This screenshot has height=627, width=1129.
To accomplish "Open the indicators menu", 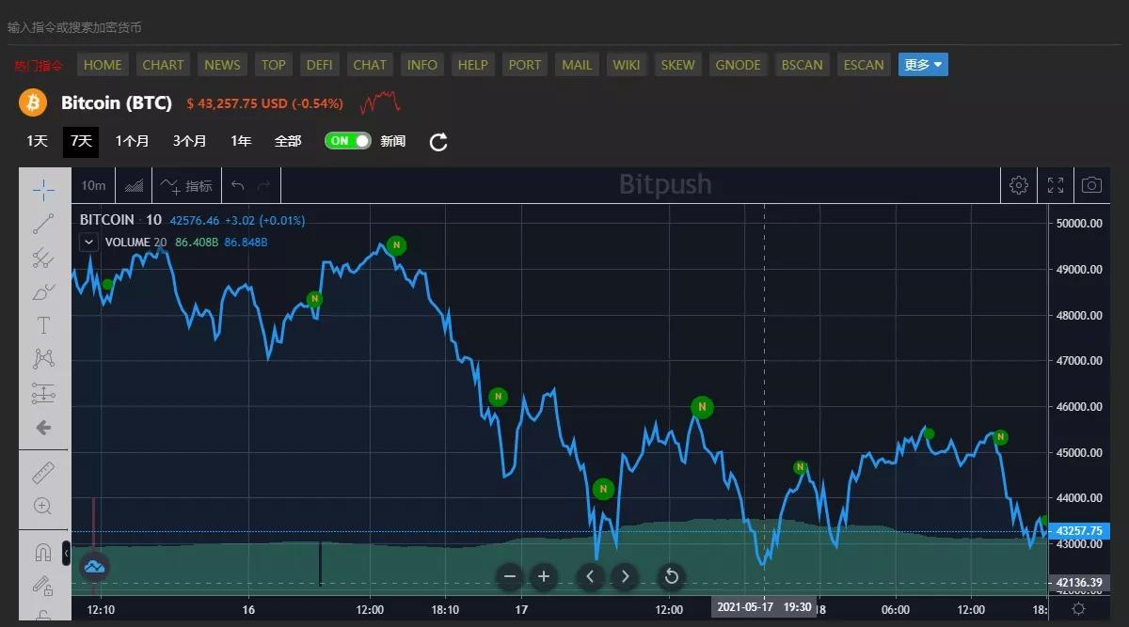I will tap(186, 186).
